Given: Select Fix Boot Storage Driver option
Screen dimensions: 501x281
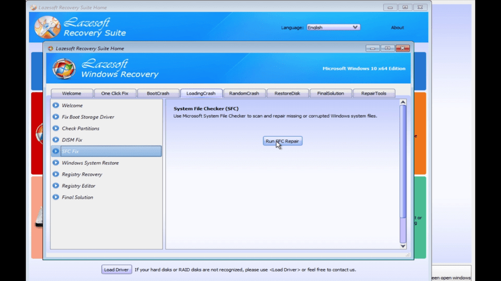Looking at the screenshot, I should coord(106,117).
